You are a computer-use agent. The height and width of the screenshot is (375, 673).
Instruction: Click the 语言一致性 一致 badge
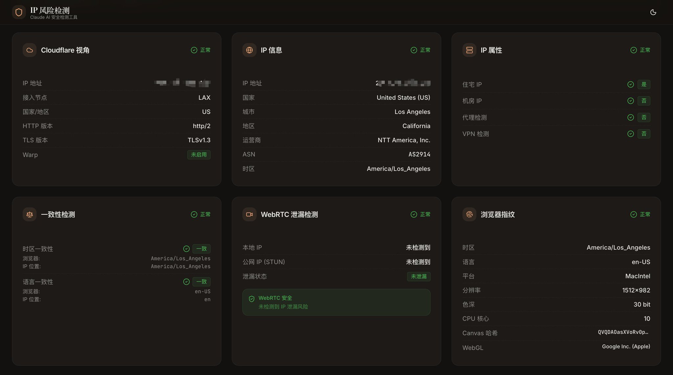[x=201, y=282]
